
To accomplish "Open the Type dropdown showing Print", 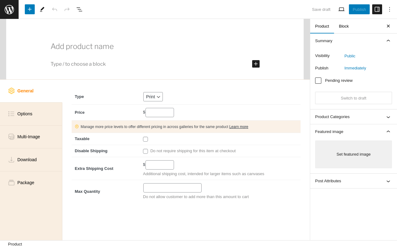I will [x=153, y=97].
